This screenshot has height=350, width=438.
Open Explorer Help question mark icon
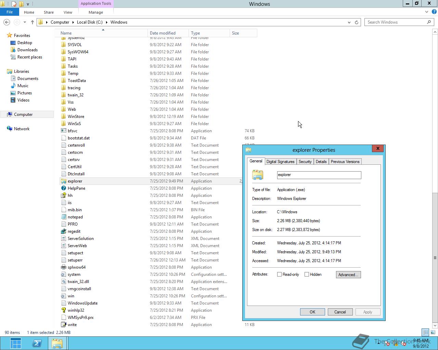click(434, 12)
